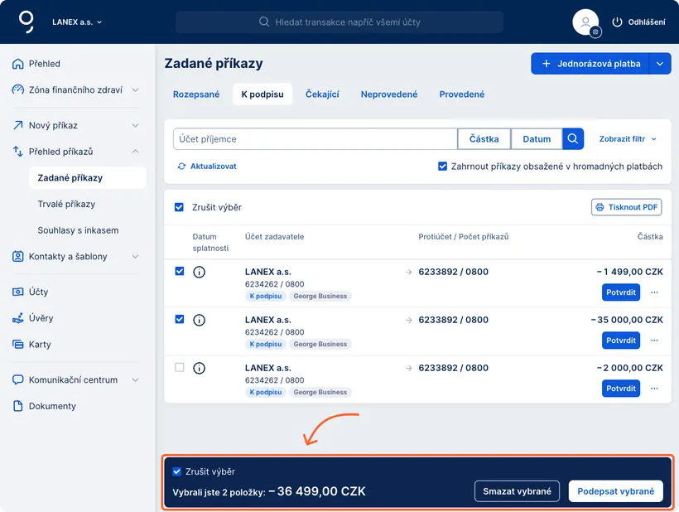
Task: Go to Dokumenty in the sidebar
Action: point(52,406)
